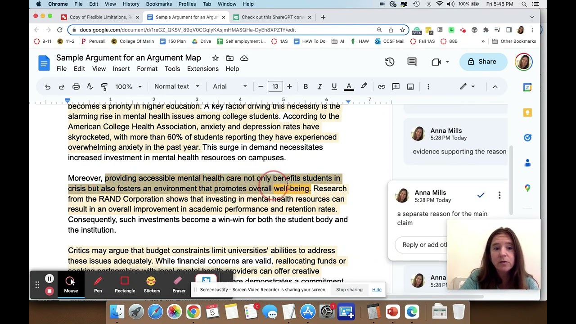
Task: Collapse the menus with the up chevron
Action: pos(495,86)
